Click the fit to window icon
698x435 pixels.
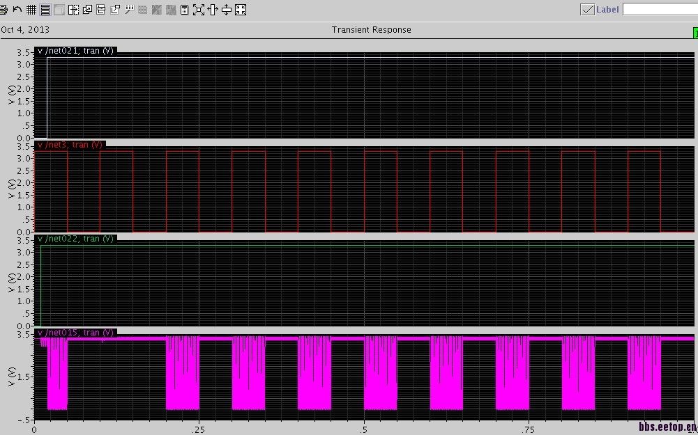241,9
